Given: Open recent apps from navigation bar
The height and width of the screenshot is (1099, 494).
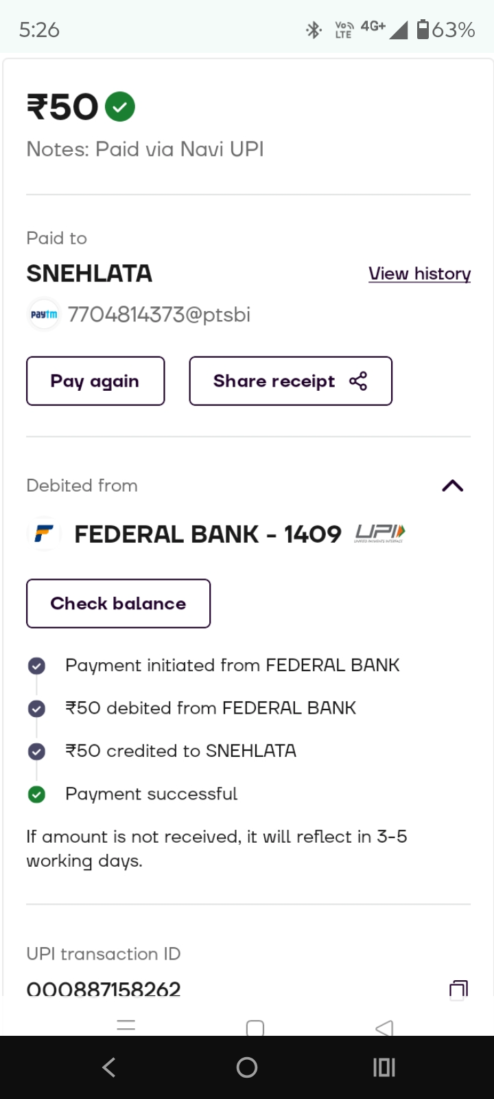Looking at the screenshot, I should click(x=384, y=1067).
